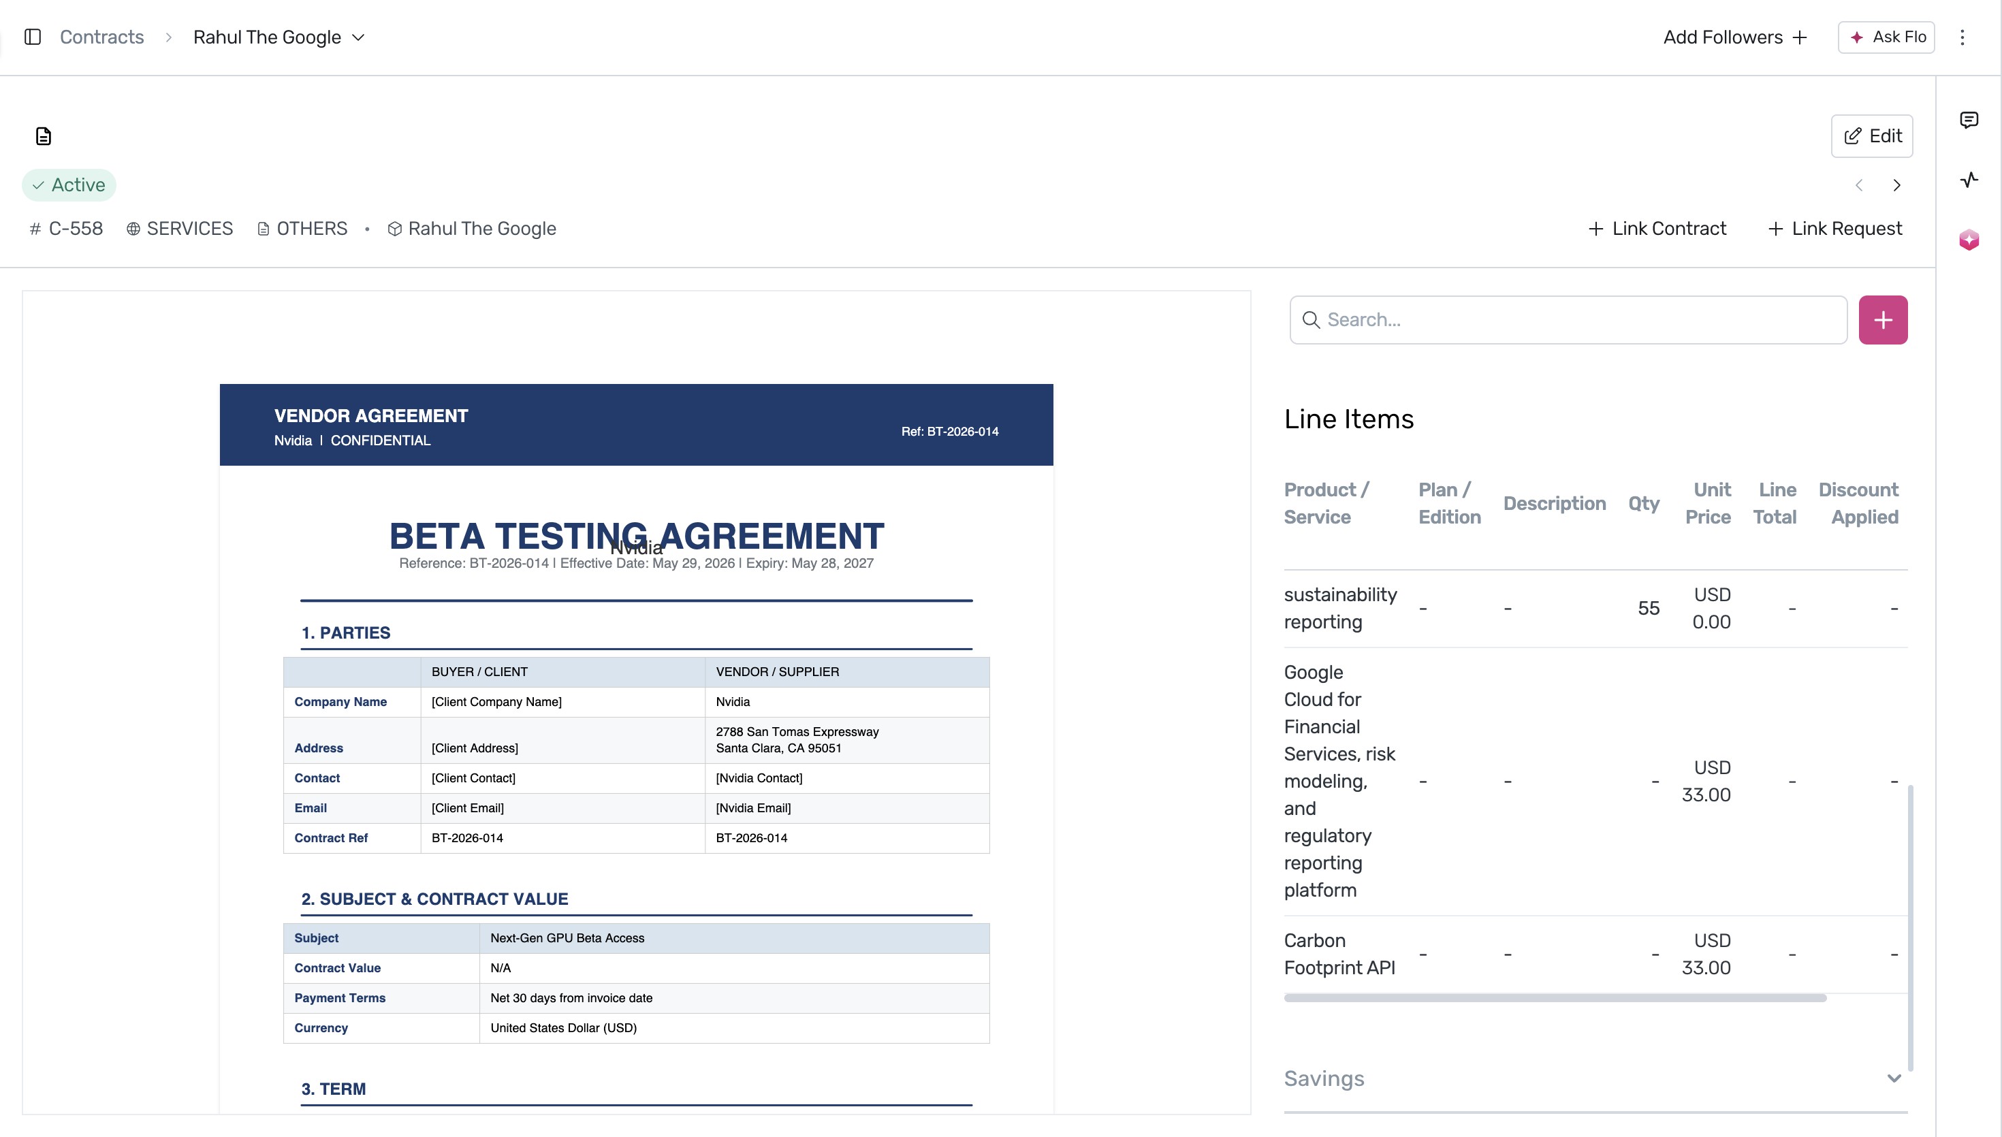Image resolution: width=2002 pixels, height=1137 pixels.
Task: Navigate to Contracts breadcrumb
Action: (101, 37)
